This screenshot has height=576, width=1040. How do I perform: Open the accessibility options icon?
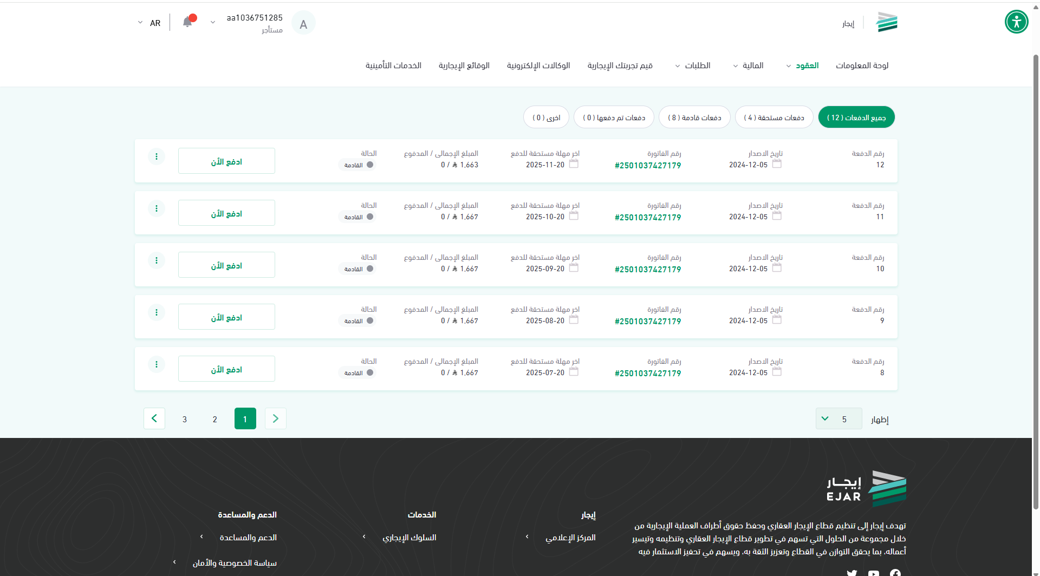click(1016, 22)
